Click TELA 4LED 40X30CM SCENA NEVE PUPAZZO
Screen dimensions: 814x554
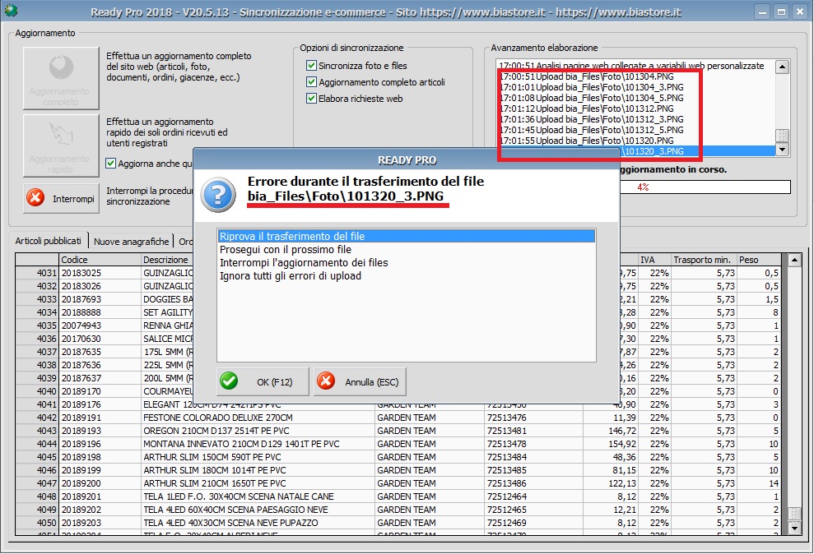(230, 523)
